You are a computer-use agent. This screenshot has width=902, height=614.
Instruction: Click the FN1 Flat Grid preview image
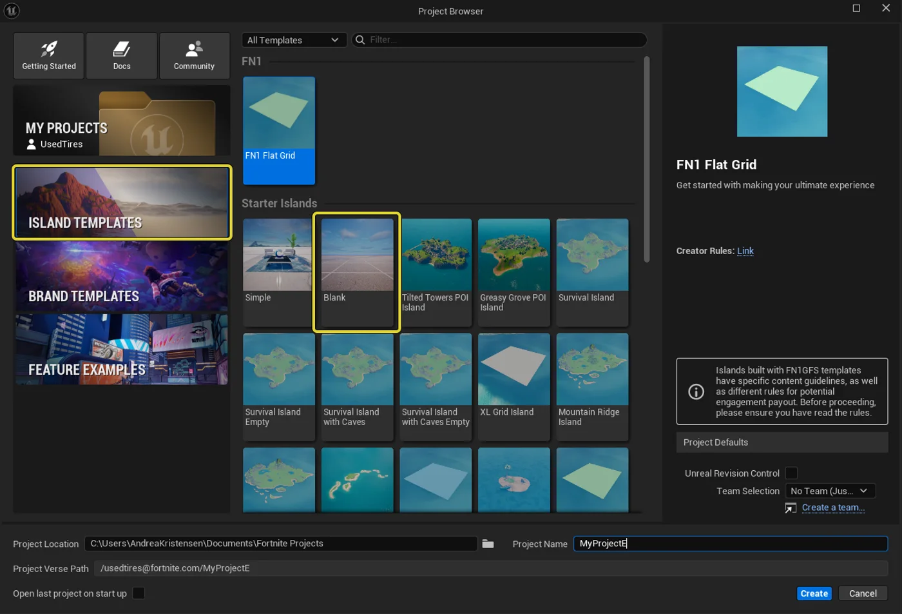782,92
